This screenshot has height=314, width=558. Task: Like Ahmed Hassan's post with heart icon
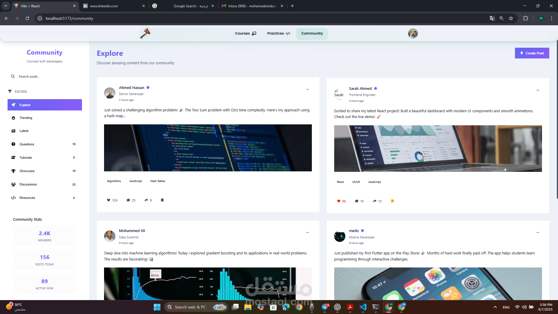click(109, 200)
